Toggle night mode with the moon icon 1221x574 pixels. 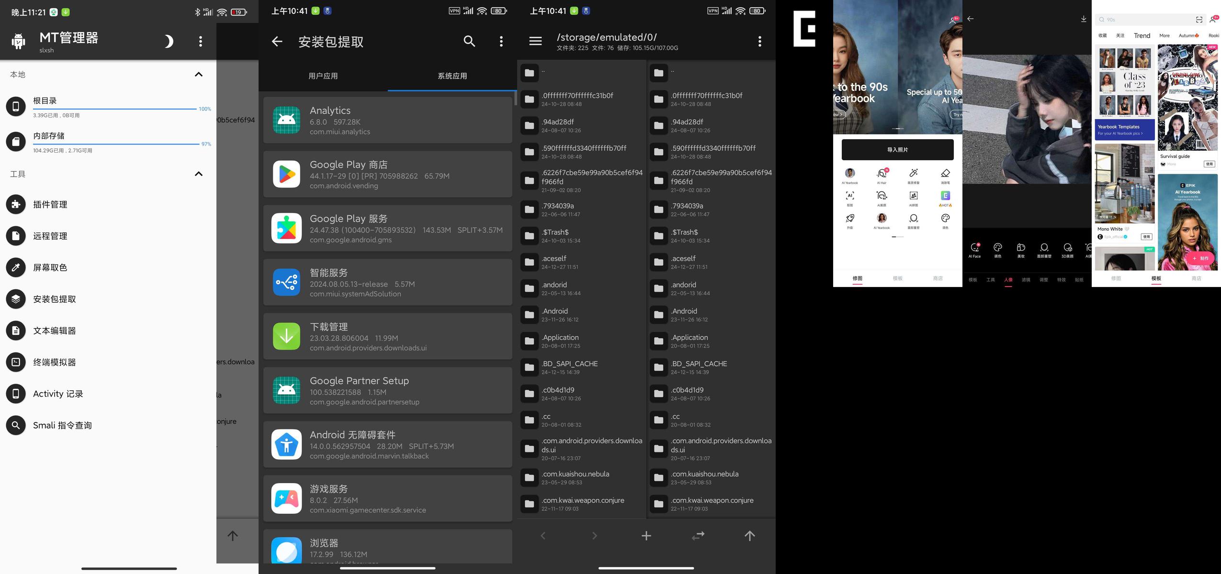coord(169,42)
